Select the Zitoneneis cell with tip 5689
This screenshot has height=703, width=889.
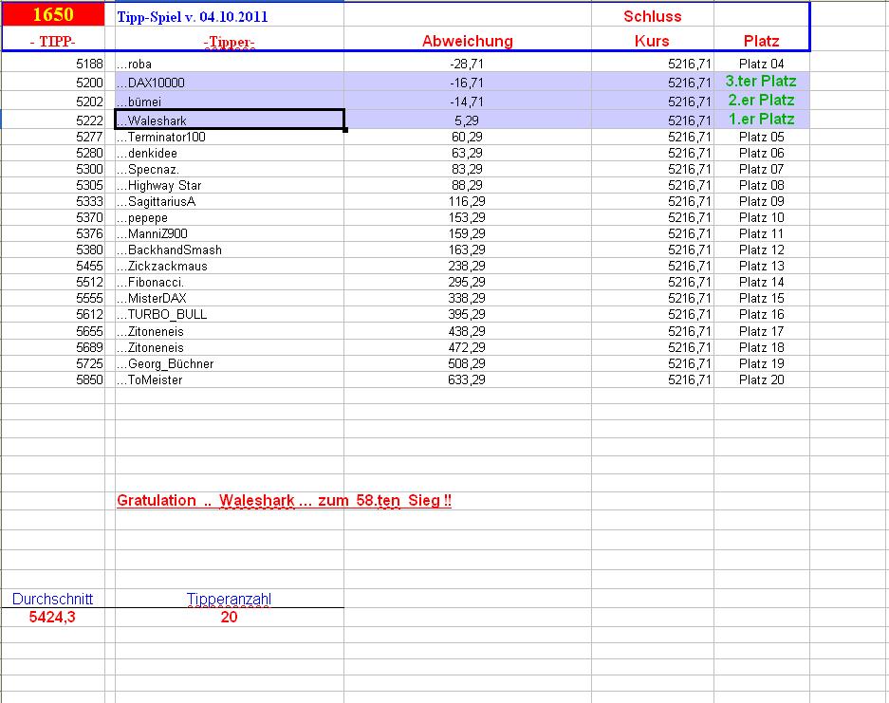tap(229, 347)
